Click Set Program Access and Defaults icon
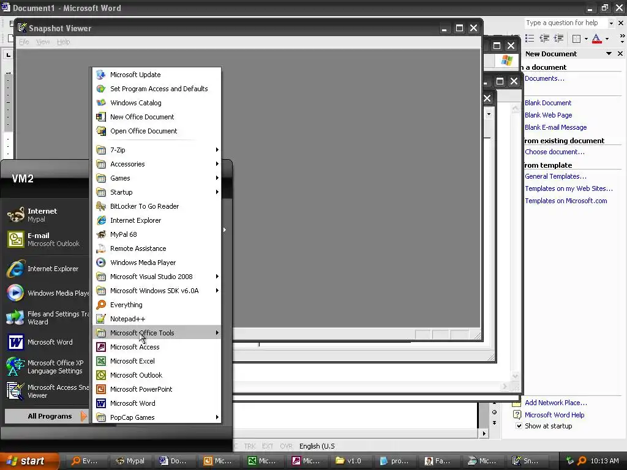Screen dimensions: 627x470 pos(101,89)
